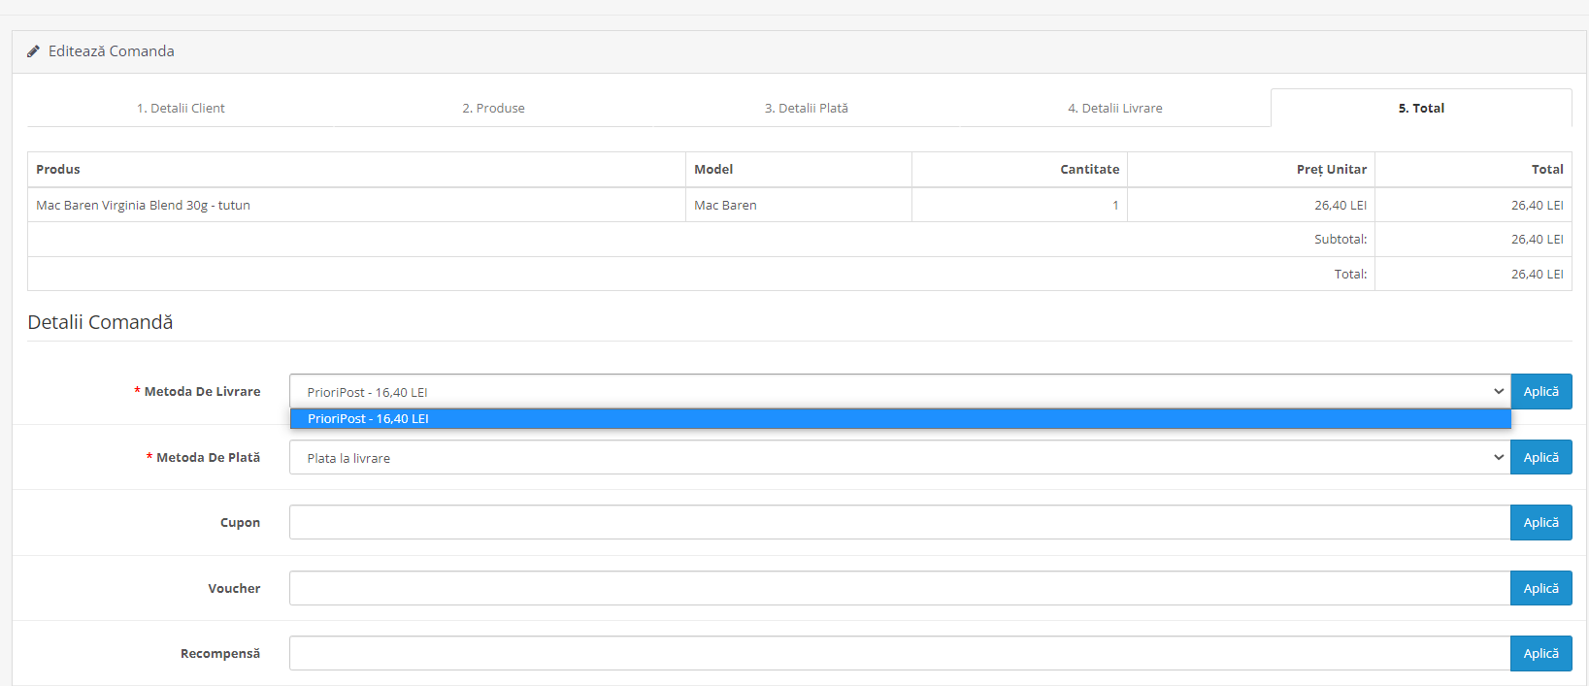Click Aplică next to the Voucher field
This screenshot has width=1589, height=686.
1540,588
